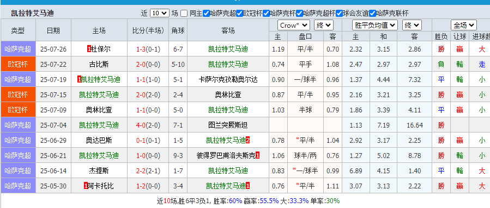490x208 pixels.
Task: Click handicap 球半/两 cell
Action: tap(305, 156)
